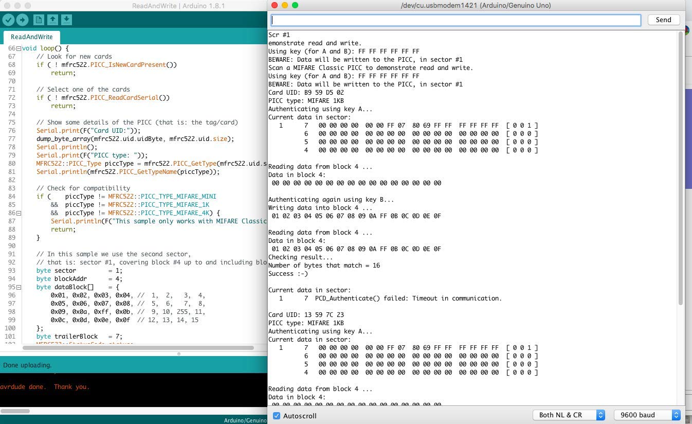The height and width of the screenshot is (424, 692).
Task: Open the 9600 baud rate dropdown
Action: point(647,415)
